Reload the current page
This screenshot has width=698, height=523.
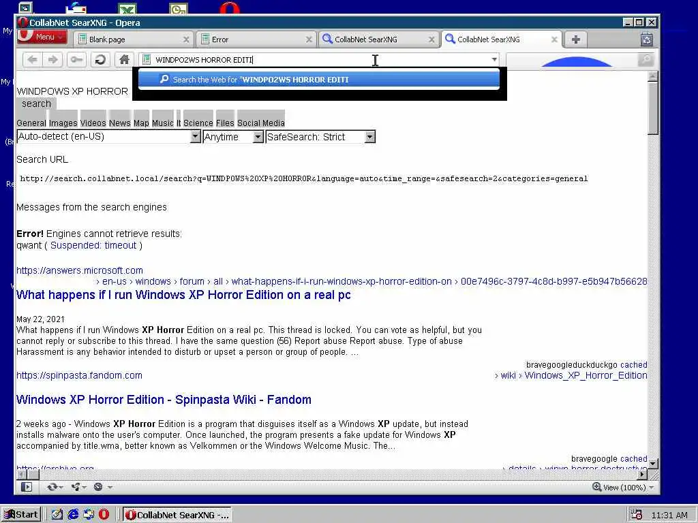(101, 60)
